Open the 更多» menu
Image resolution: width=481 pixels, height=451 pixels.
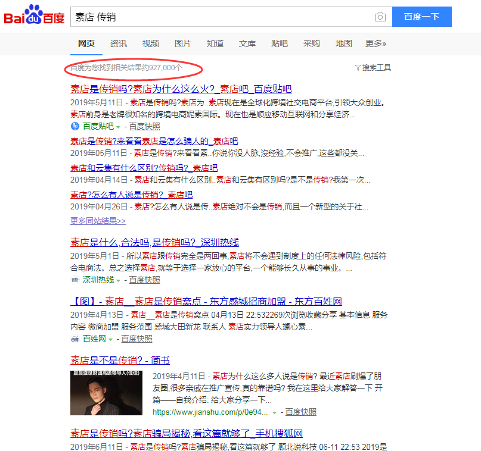tap(376, 43)
